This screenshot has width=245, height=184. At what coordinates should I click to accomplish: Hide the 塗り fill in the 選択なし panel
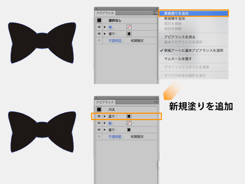coord(99,34)
